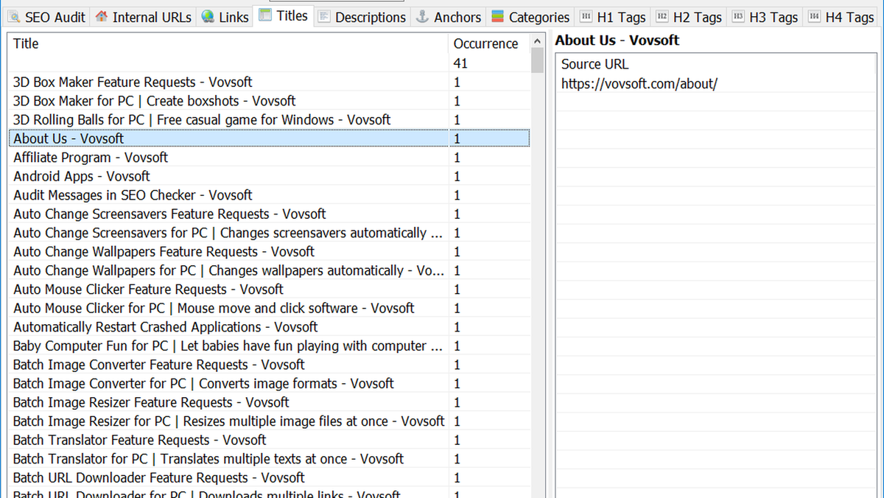
Task: Click the H3 Tags tab icon
Action: [738, 16]
